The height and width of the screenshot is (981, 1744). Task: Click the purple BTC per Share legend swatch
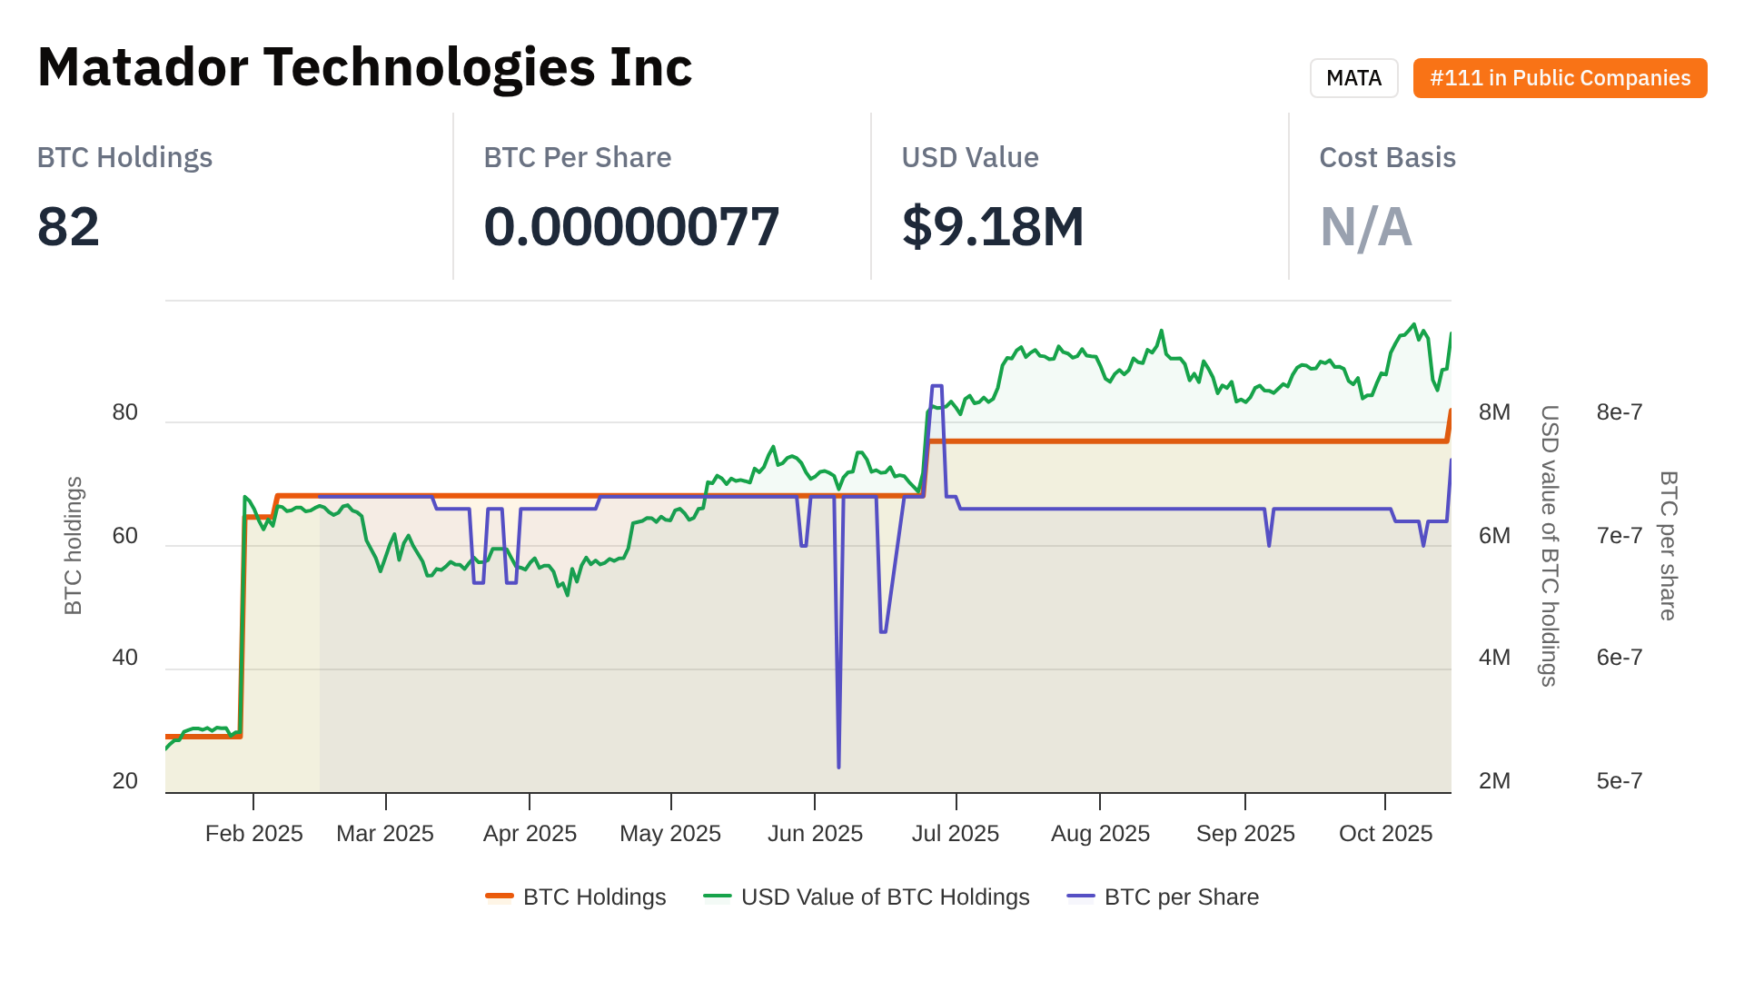[1081, 897]
